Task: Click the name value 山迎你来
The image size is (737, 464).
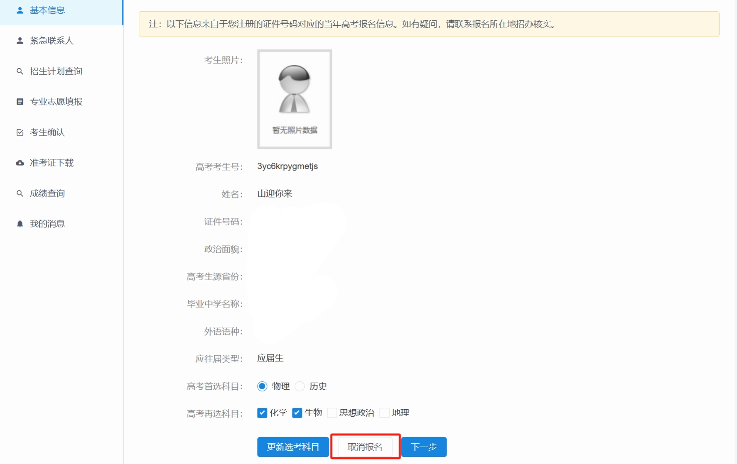Action: click(275, 194)
